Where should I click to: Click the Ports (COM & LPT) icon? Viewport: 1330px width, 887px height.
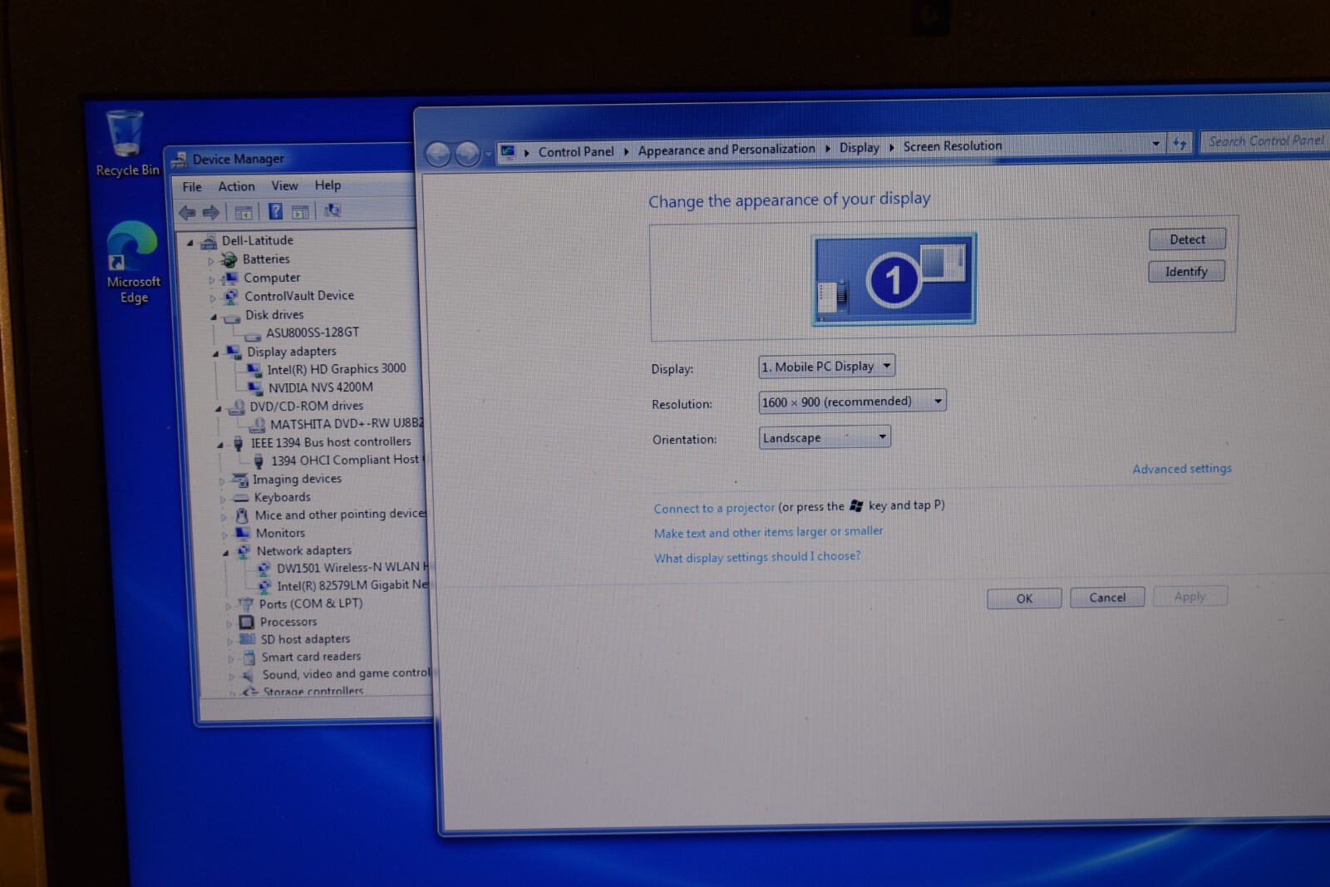[245, 604]
